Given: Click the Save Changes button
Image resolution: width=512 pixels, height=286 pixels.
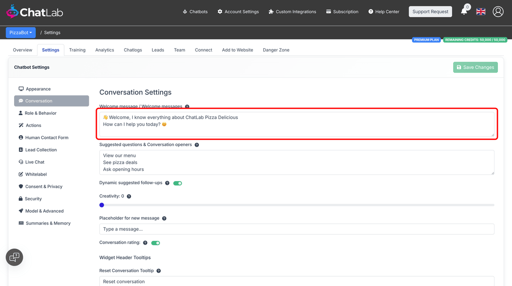Looking at the screenshot, I should pos(475,67).
